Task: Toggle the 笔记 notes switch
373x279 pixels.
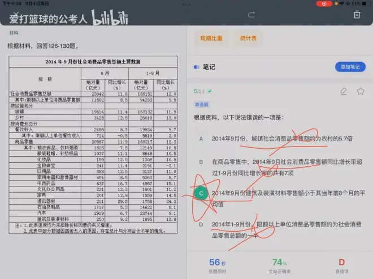Action: point(197,67)
